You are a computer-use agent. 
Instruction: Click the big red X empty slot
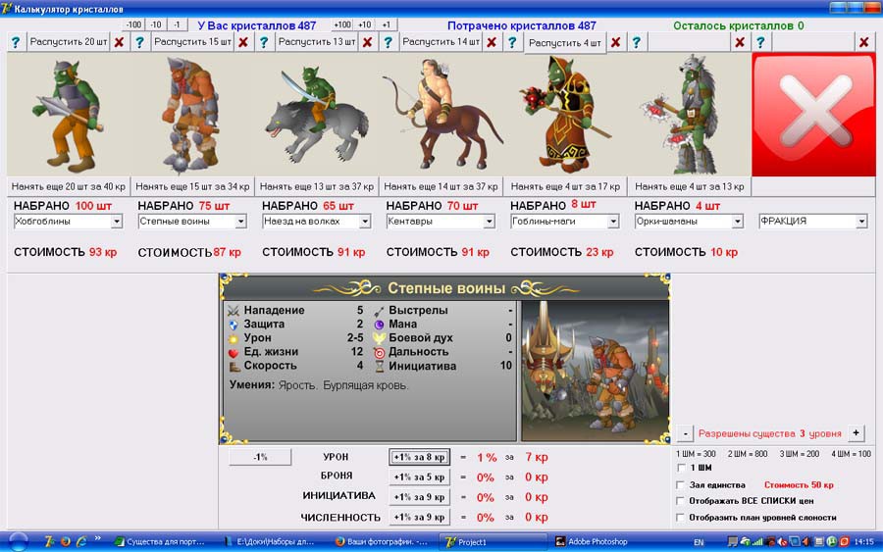pyautogui.click(x=813, y=115)
